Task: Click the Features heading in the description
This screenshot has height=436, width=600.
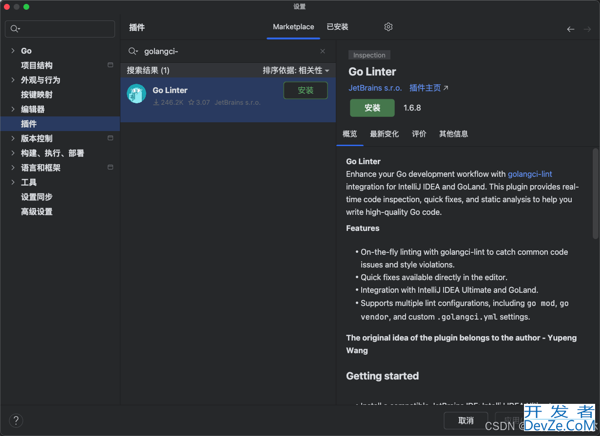Action: pos(363,228)
